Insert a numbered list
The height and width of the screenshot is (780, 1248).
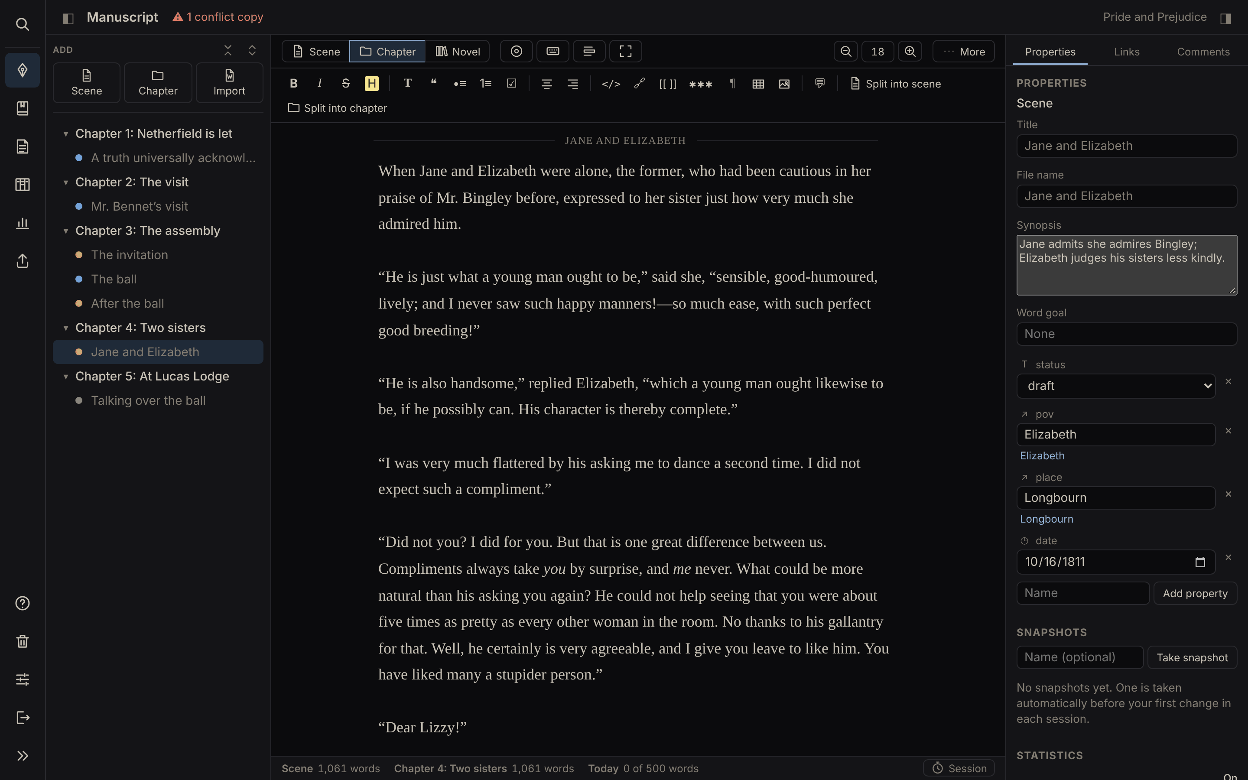485,84
